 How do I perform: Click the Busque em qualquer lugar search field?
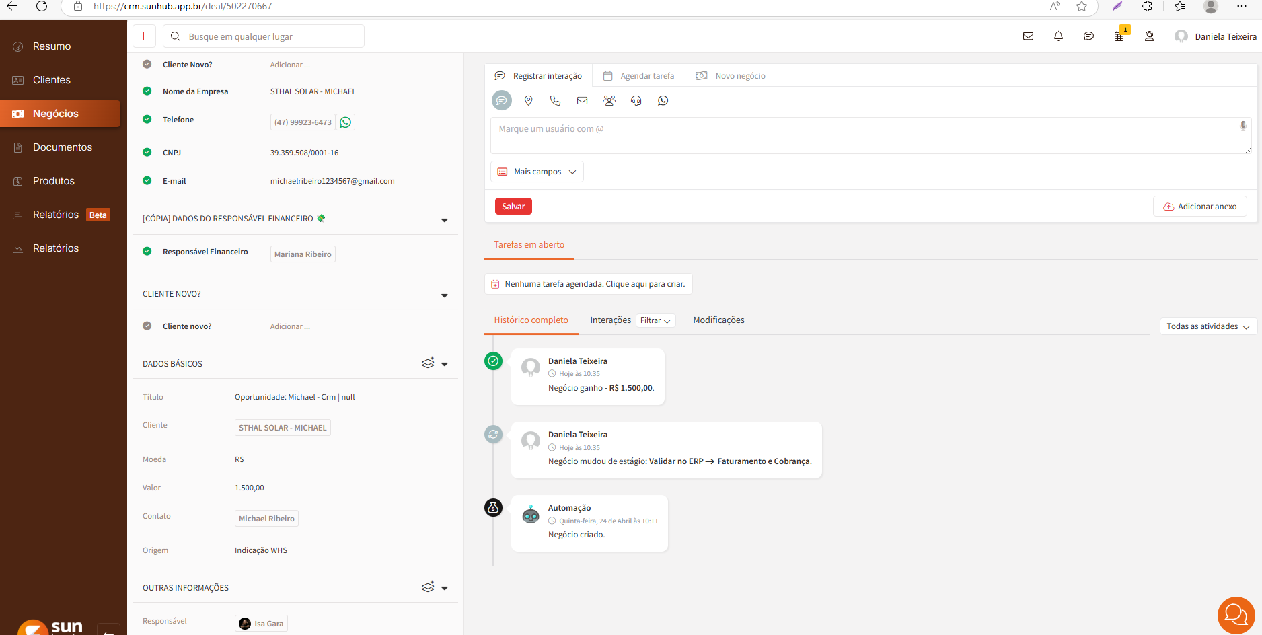pyautogui.click(x=269, y=36)
